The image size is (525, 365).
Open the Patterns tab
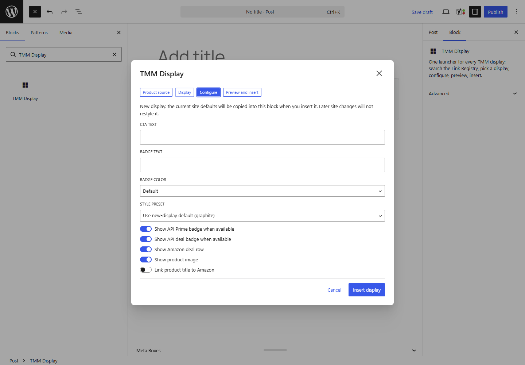click(x=39, y=32)
